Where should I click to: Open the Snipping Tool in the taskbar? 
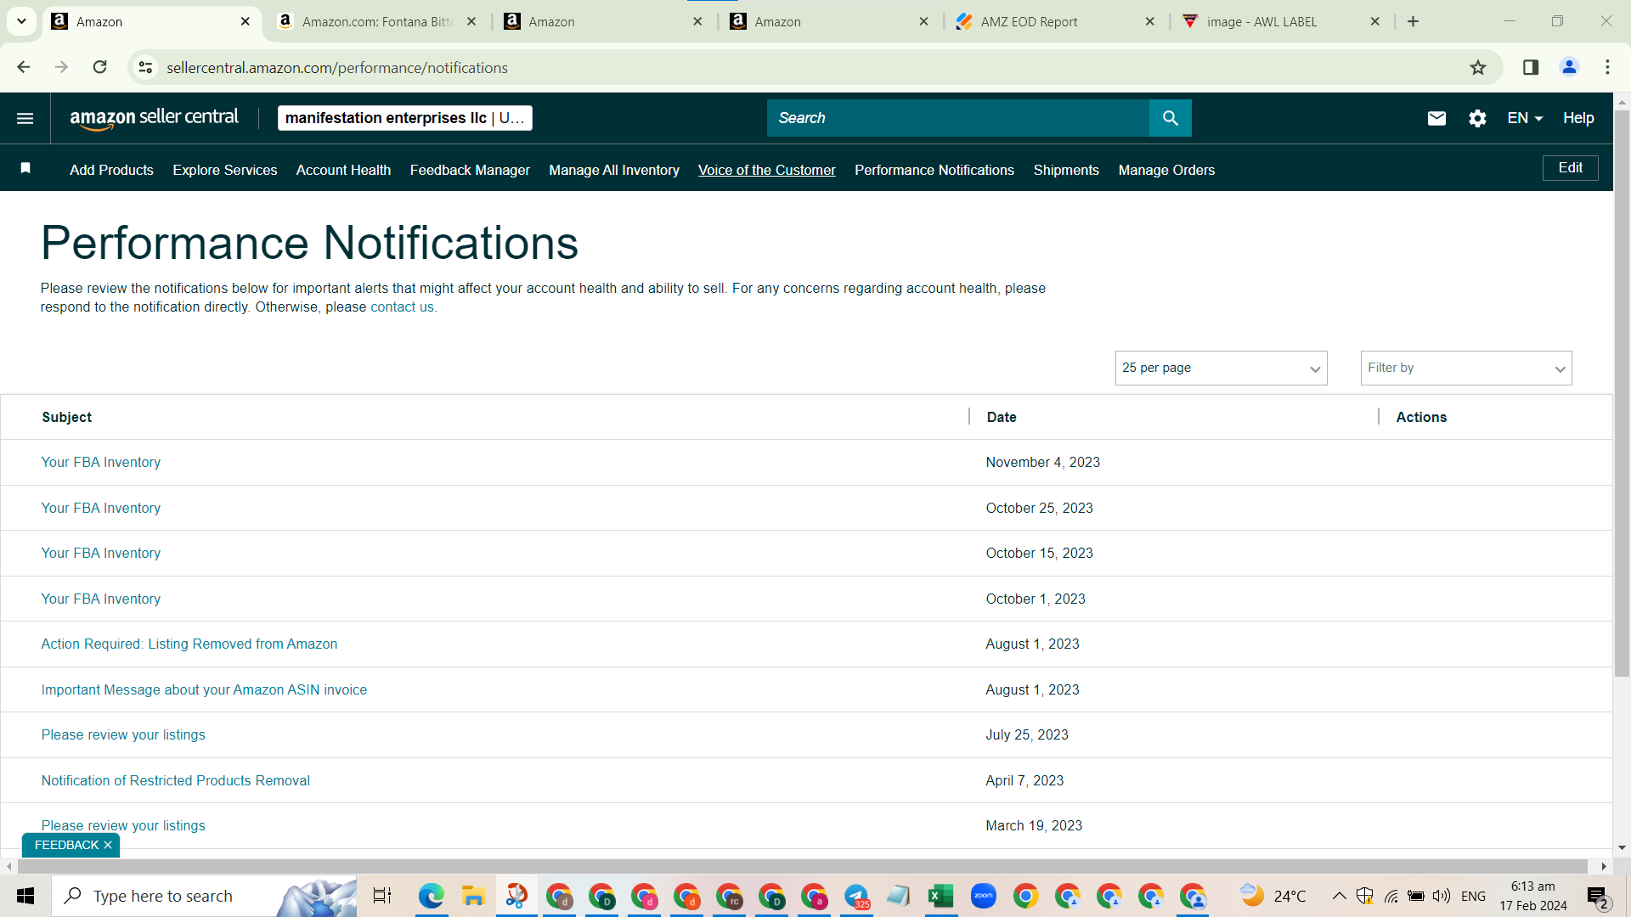pyautogui.click(x=516, y=896)
